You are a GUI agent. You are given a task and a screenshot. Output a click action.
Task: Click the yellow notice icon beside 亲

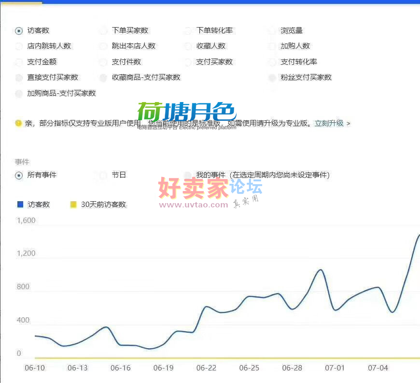pyautogui.click(x=18, y=123)
